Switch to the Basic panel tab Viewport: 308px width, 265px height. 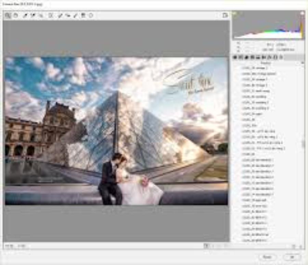(x=235, y=57)
